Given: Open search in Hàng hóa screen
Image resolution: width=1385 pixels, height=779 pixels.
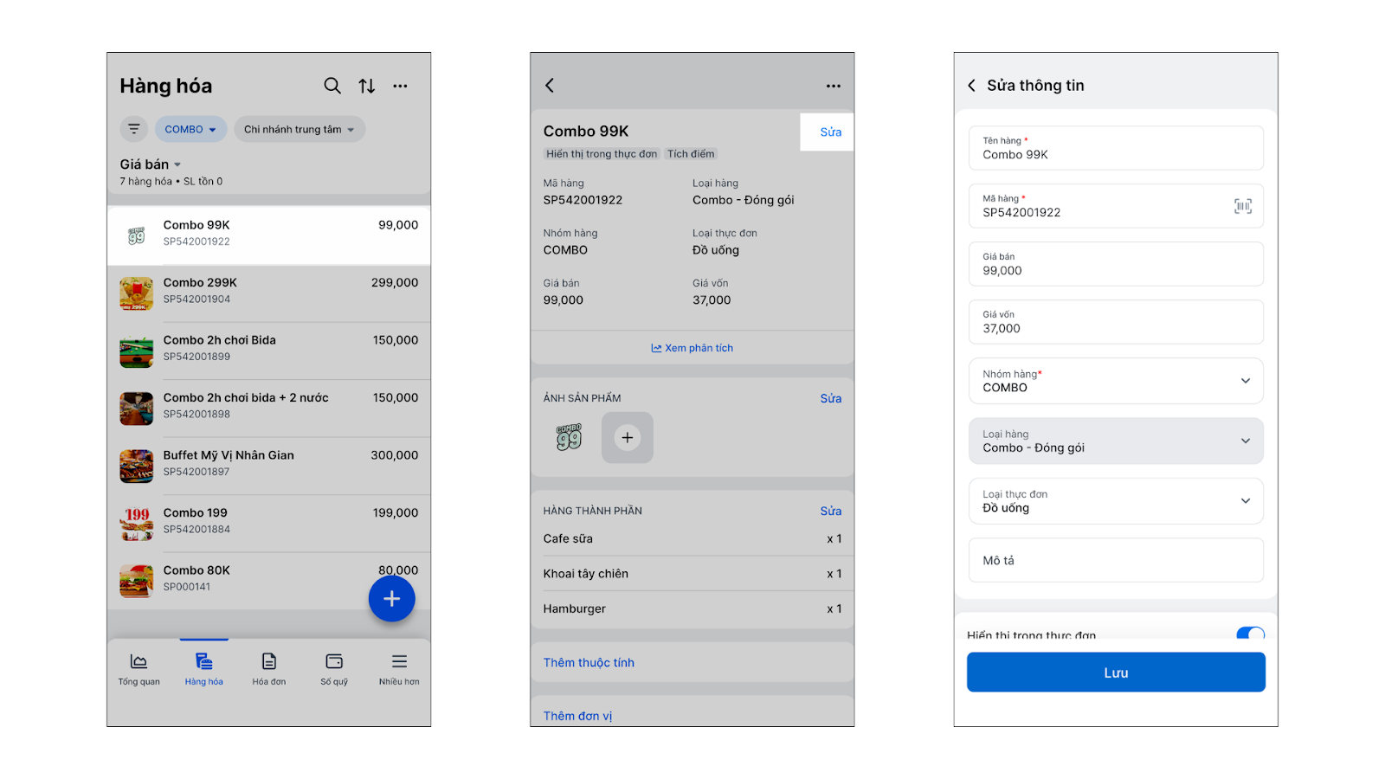Looking at the screenshot, I should click(x=332, y=86).
